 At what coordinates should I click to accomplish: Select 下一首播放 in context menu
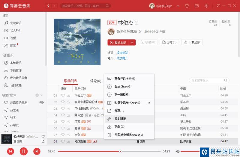click(129, 94)
